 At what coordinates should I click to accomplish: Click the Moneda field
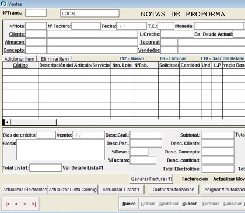tap(219, 26)
